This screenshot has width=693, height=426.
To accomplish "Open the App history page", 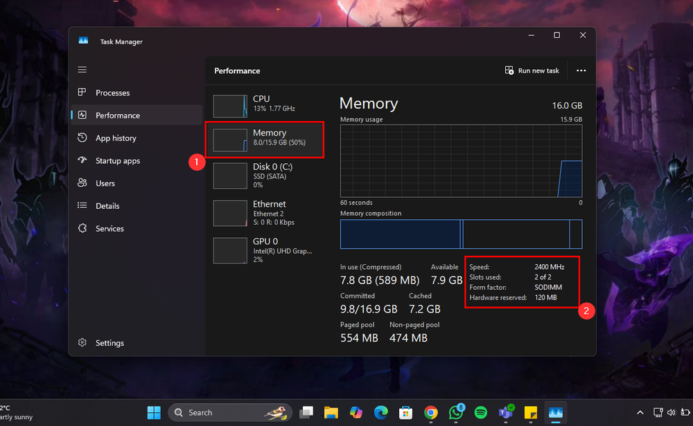I will click(x=114, y=138).
